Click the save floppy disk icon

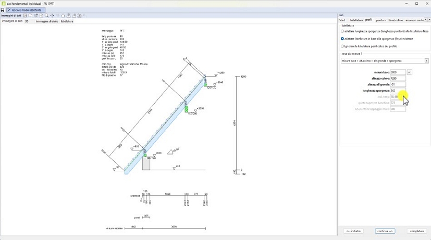[x=3, y=10]
